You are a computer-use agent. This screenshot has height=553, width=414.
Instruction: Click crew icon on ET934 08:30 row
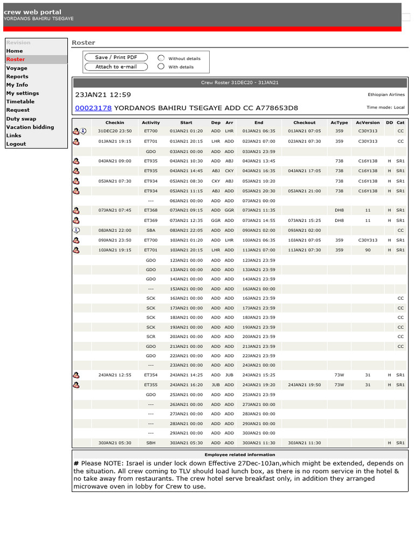76,181
